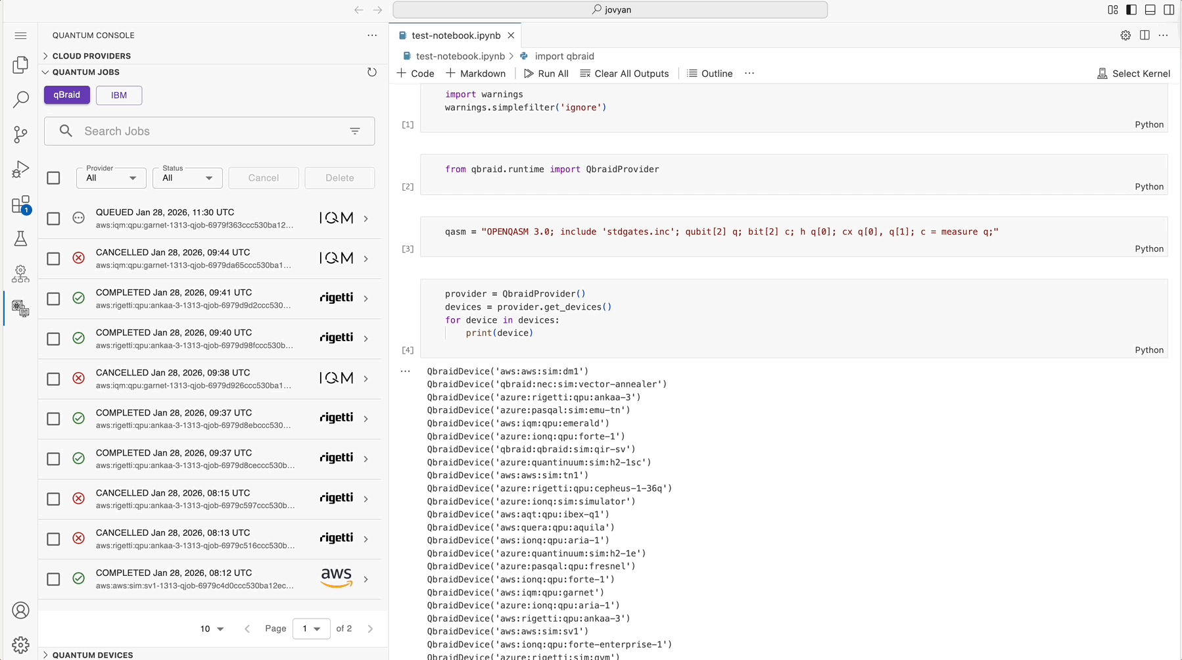Open the Outline notebook view
The width and height of the screenshot is (1182, 660).
coord(710,74)
